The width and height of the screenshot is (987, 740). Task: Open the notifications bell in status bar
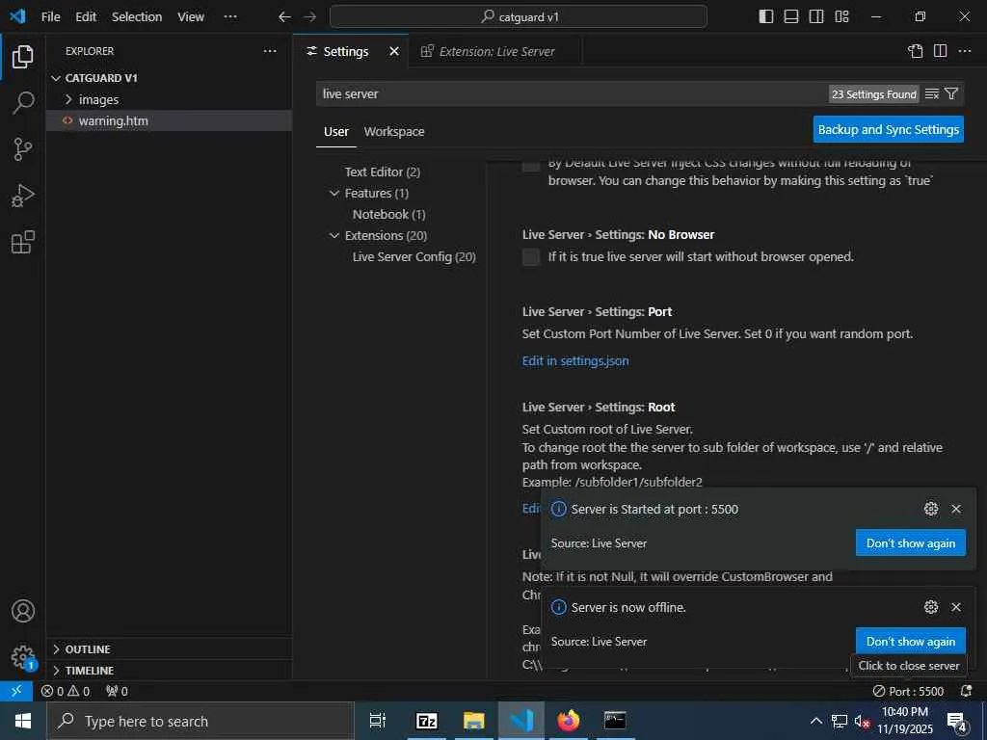(x=966, y=691)
